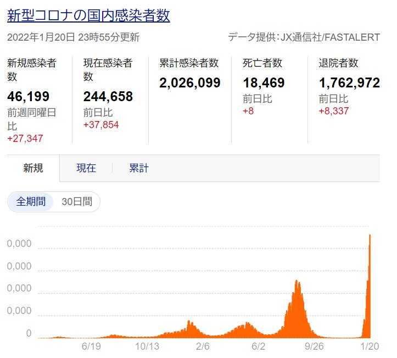Click the cumulative total 2,026,099

click(x=190, y=83)
